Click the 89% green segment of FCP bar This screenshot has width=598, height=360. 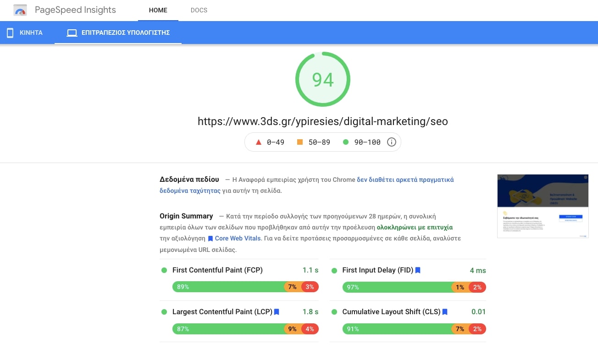228,287
